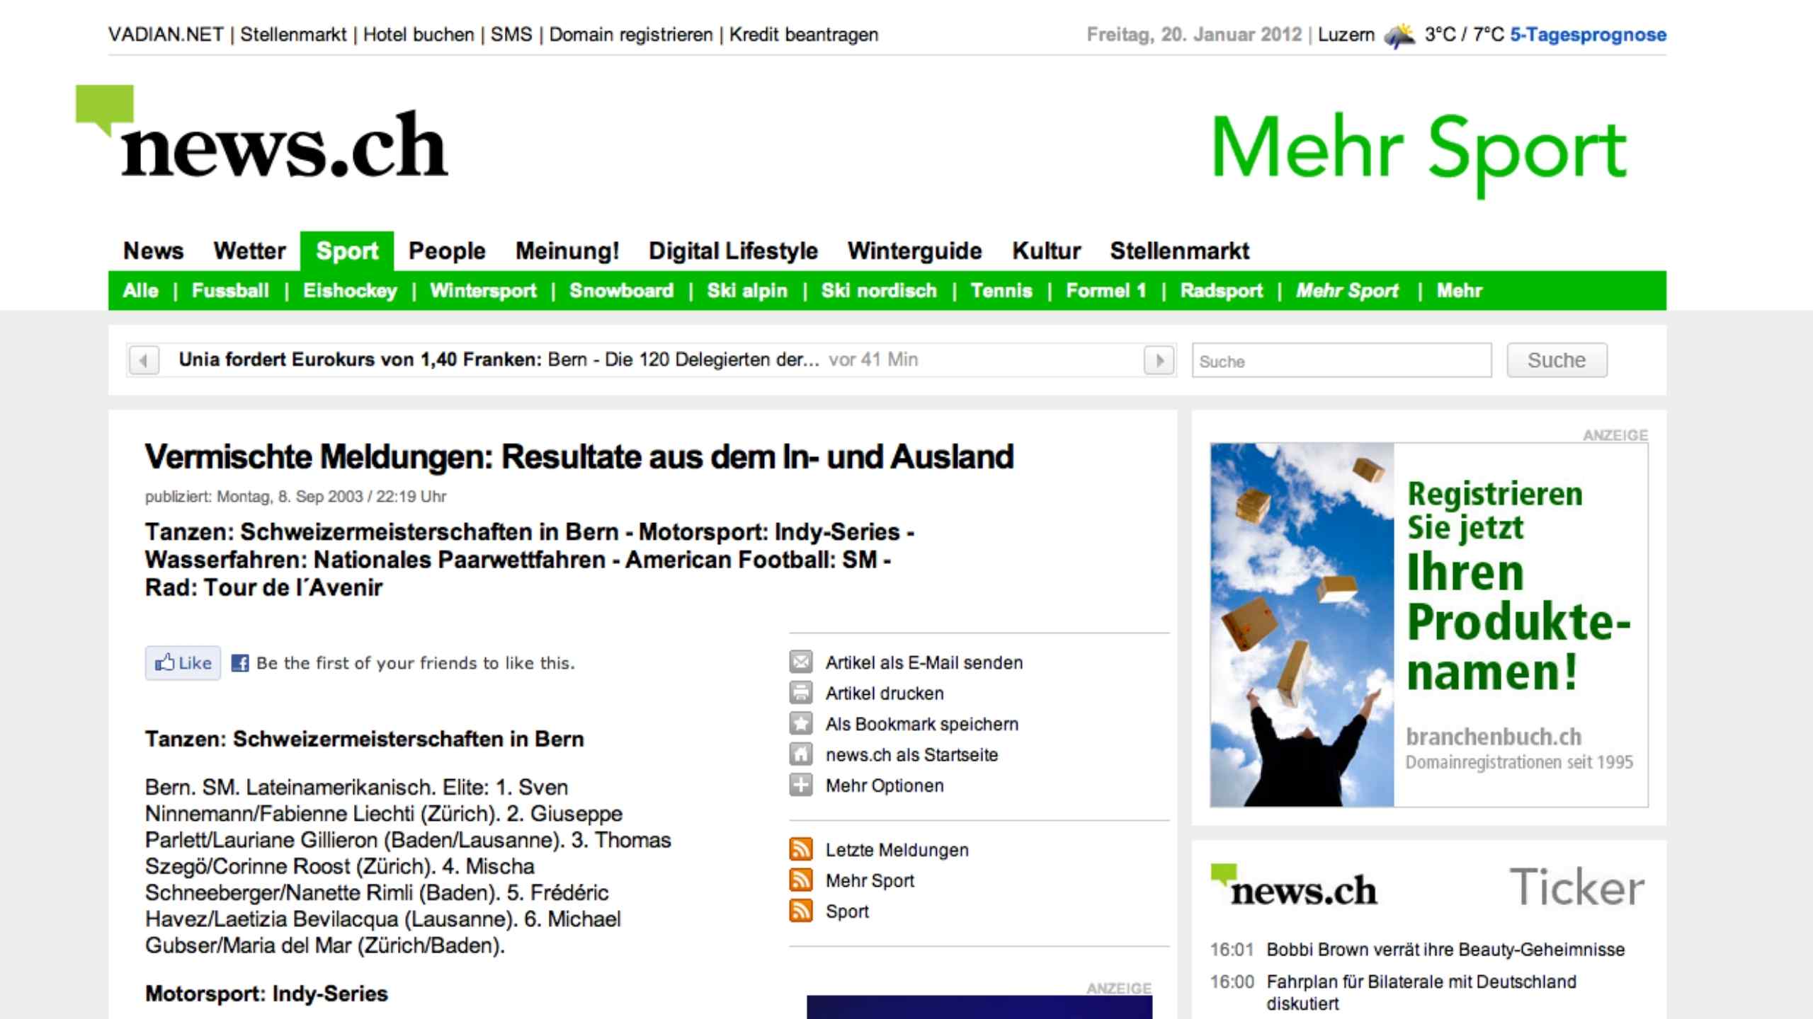Click the RSS icon next to Letzte Meldungen

click(x=801, y=849)
